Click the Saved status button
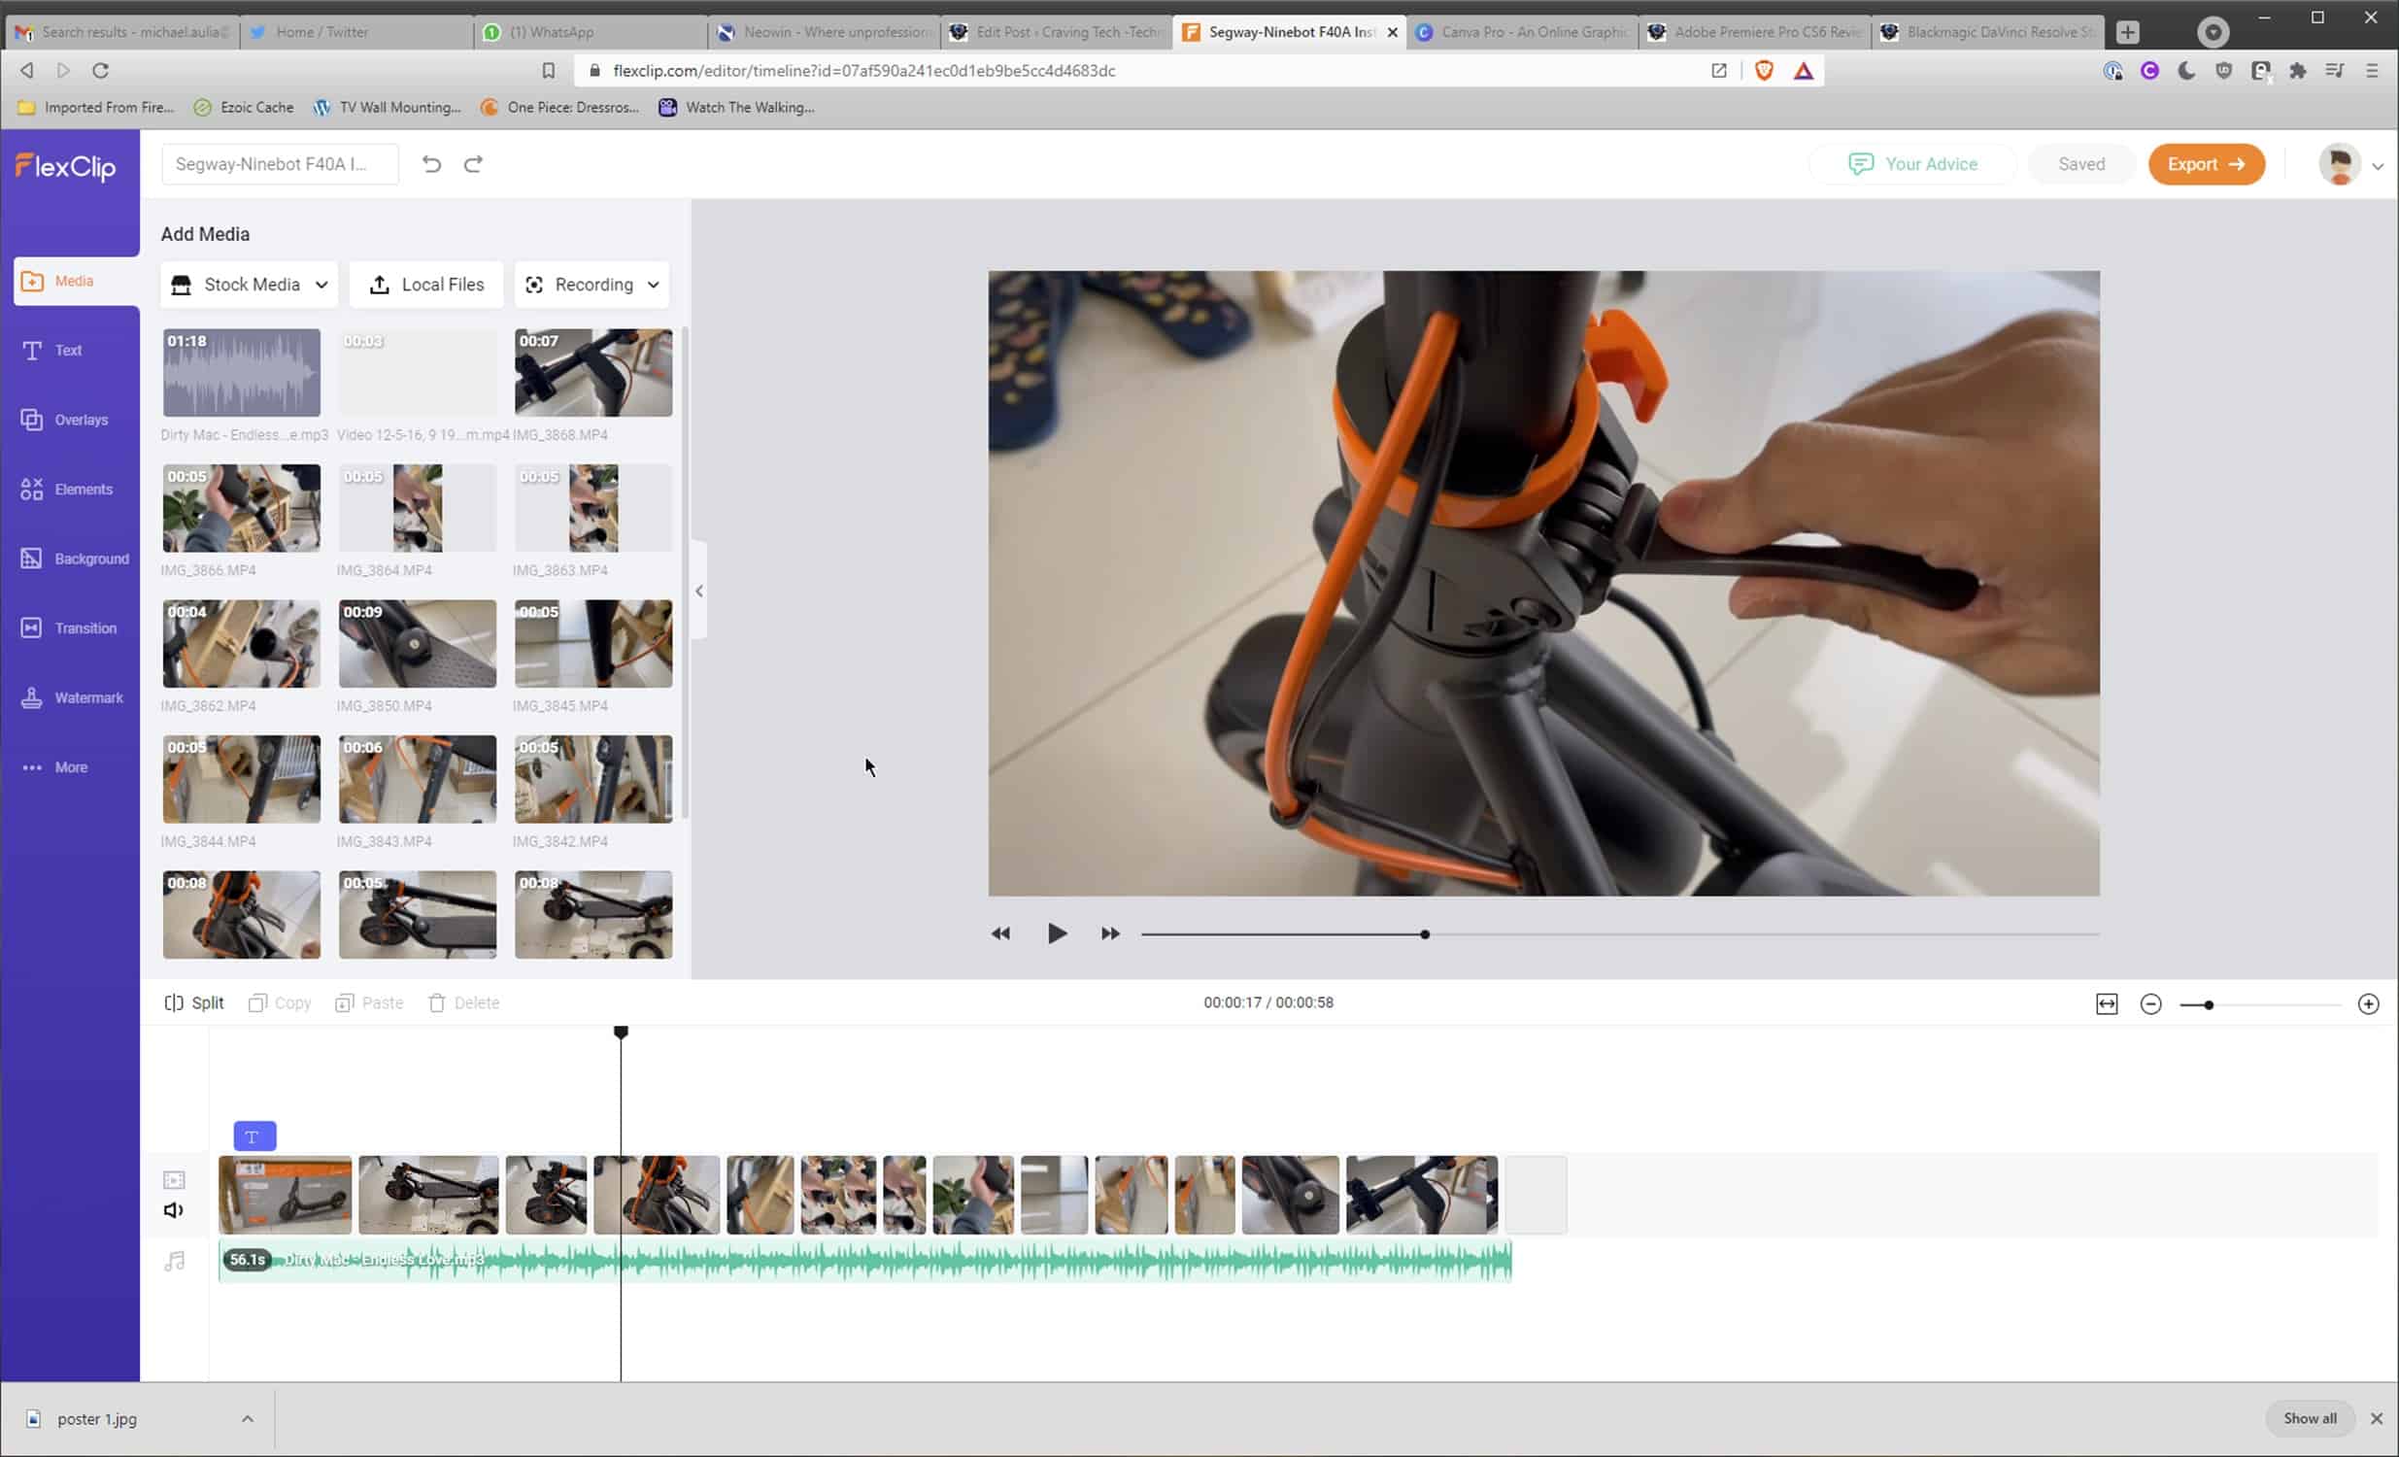Image resolution: width=2399 pixels, height=1457 pixels. [x=2080, y=163]
